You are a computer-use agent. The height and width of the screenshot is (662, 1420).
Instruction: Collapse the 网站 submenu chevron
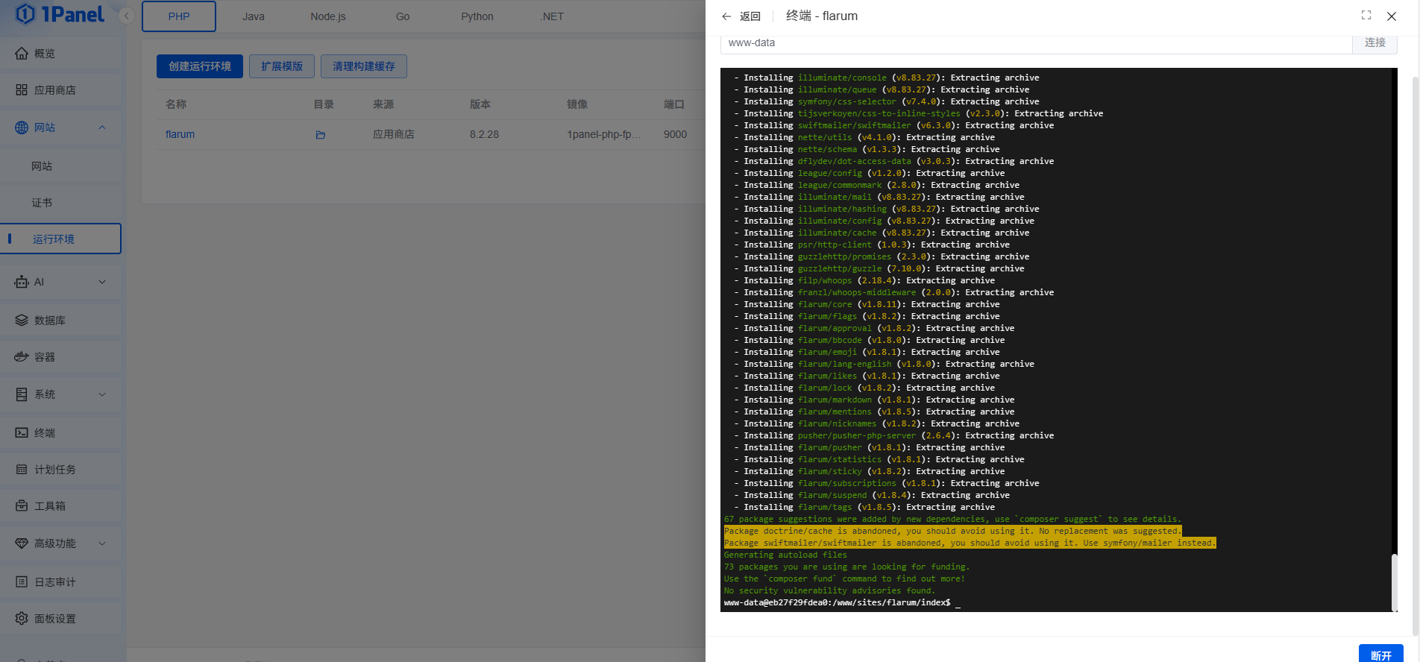[x=102, y=127]
